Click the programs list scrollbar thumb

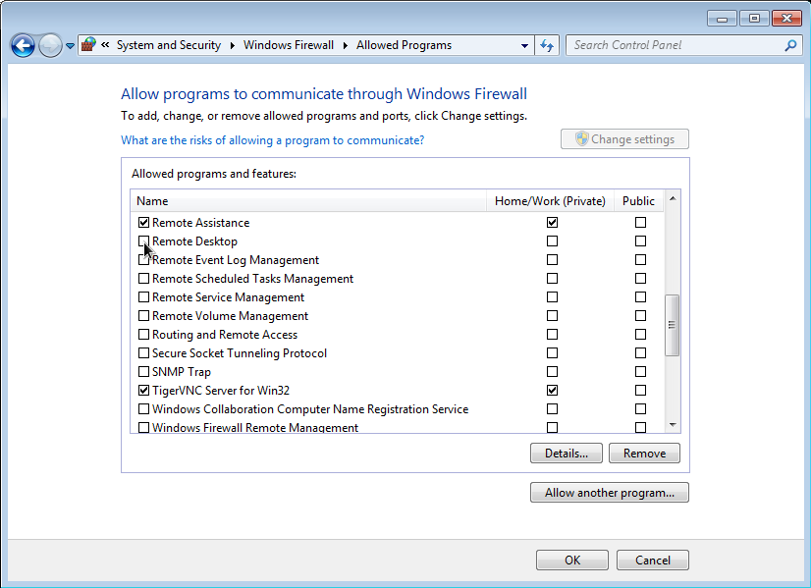pos(672,325)
